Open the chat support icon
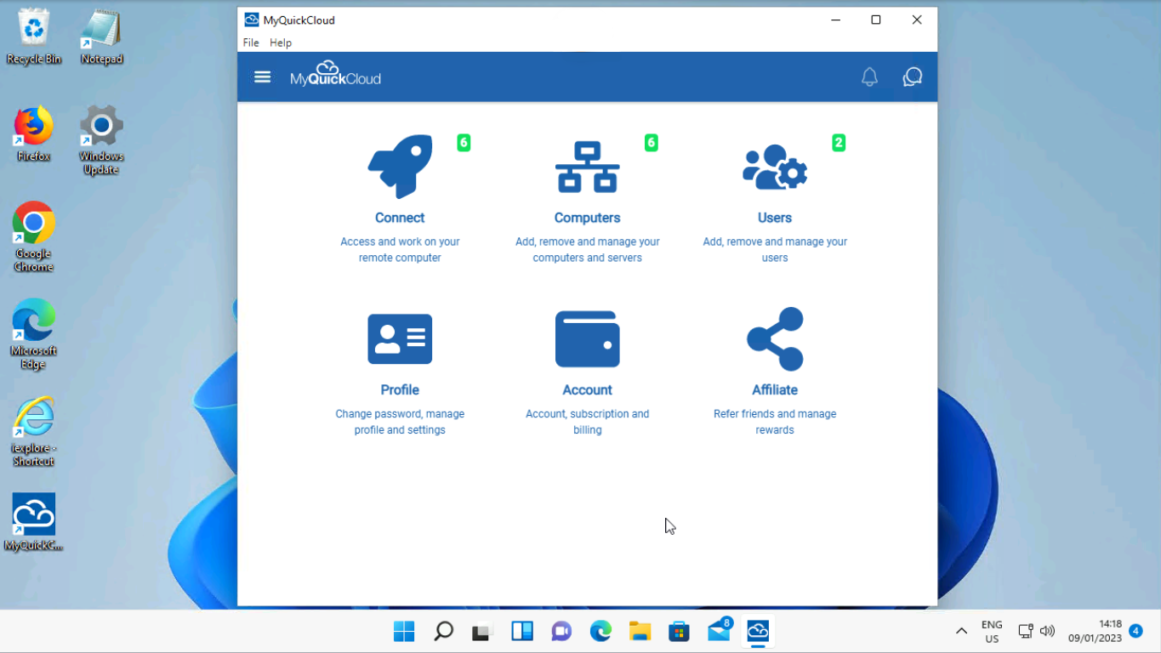Viewport: 1161px width, 653px height. click(912, 77)
